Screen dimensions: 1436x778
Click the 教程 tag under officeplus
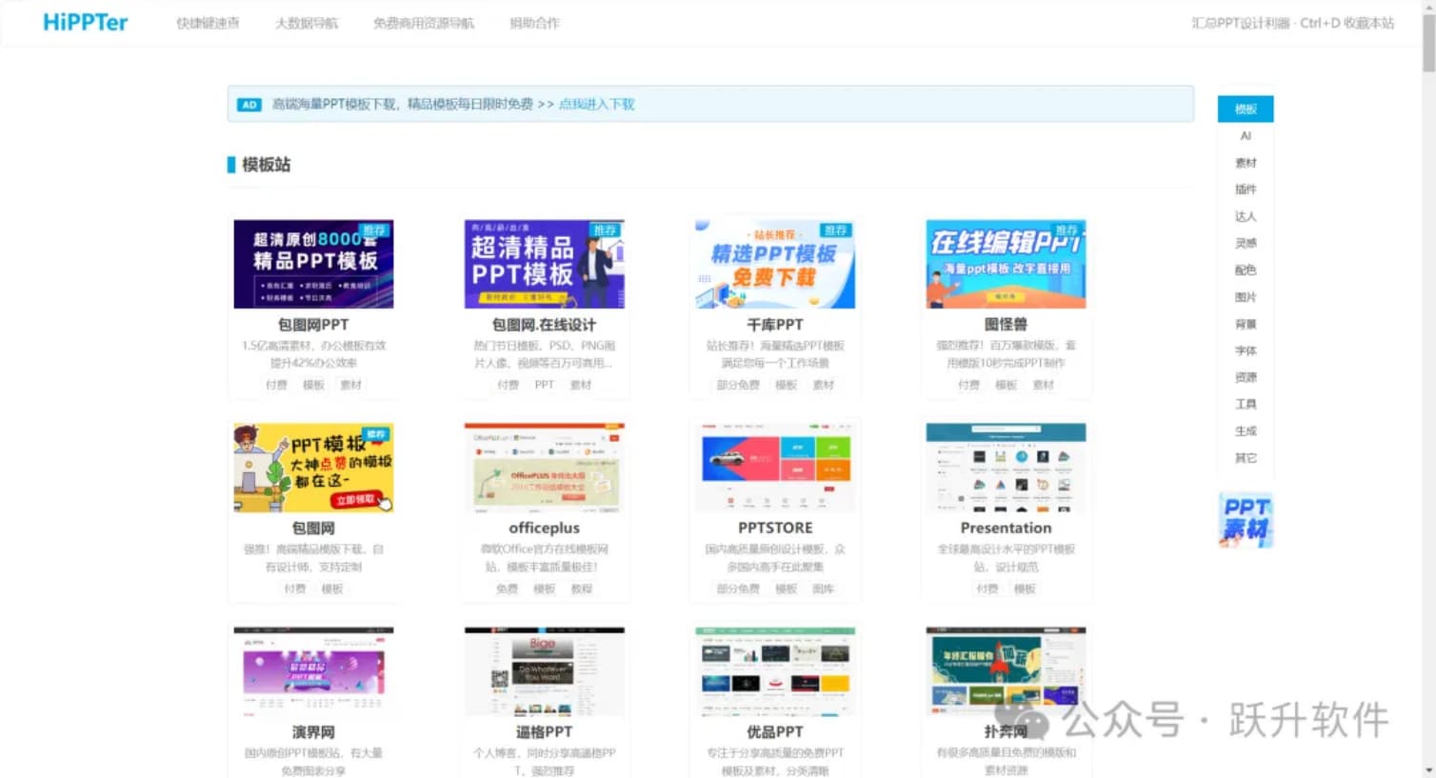582,588
